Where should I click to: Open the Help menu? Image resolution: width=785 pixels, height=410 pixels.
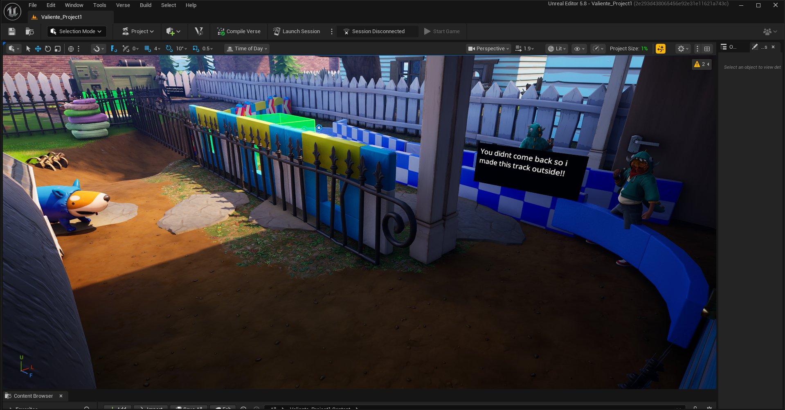[x=191, y=5]
